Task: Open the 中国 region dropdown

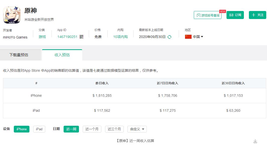Action: (198, 37)
